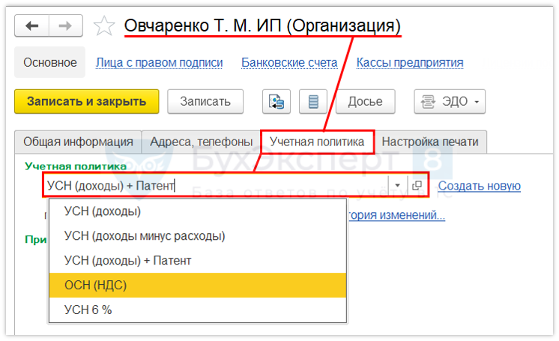Switch to the Общая информация tab
The image size is (559, 341).
point(78,142)
